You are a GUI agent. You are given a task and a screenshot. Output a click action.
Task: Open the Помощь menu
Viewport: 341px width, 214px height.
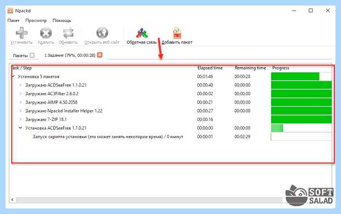(62, 20)
